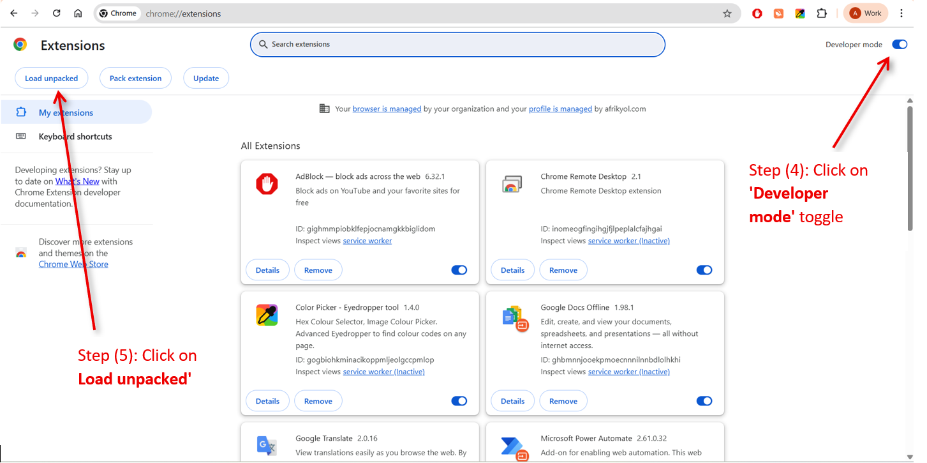Open the Opera-style red toolbar extension icon

757,13
